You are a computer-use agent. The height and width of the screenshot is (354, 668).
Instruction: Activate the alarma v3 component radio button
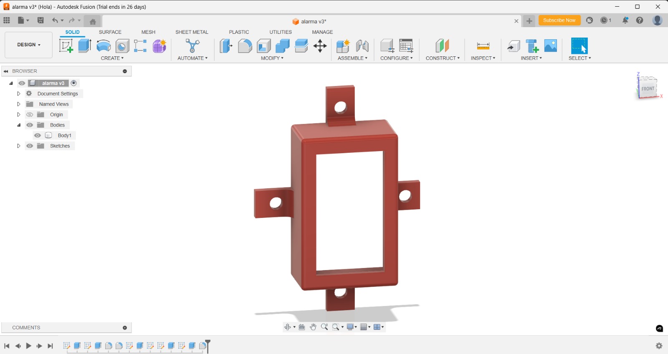(74, 83)
